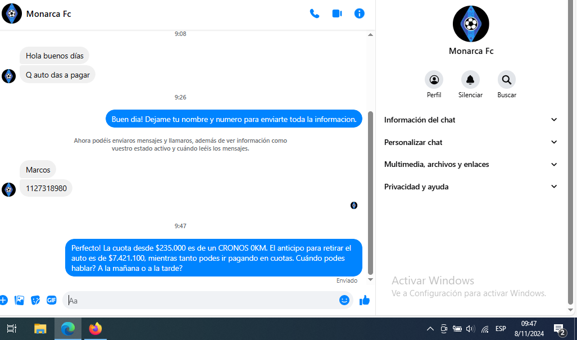This screenshot has width=577, height=340.
Task: Expand Privacidad y ayuda section
Action: 471,187
